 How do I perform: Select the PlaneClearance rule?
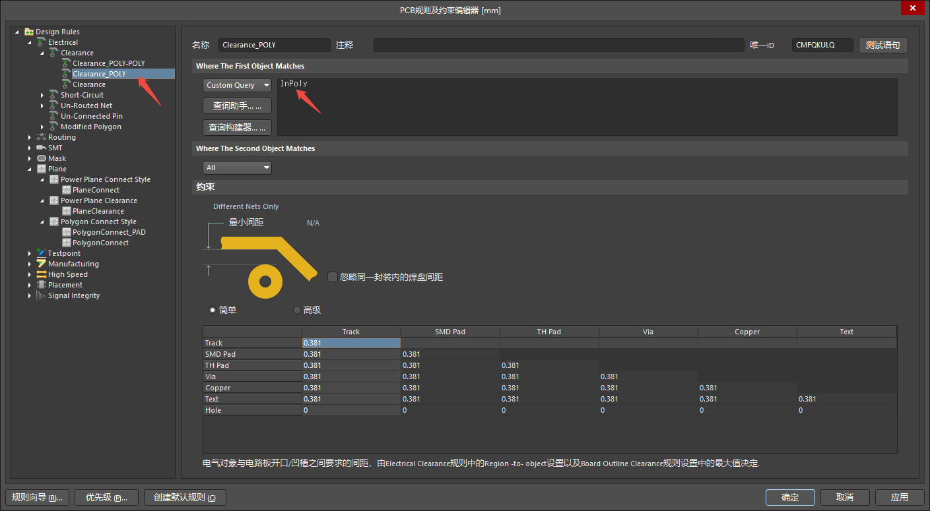pos(98,211)
